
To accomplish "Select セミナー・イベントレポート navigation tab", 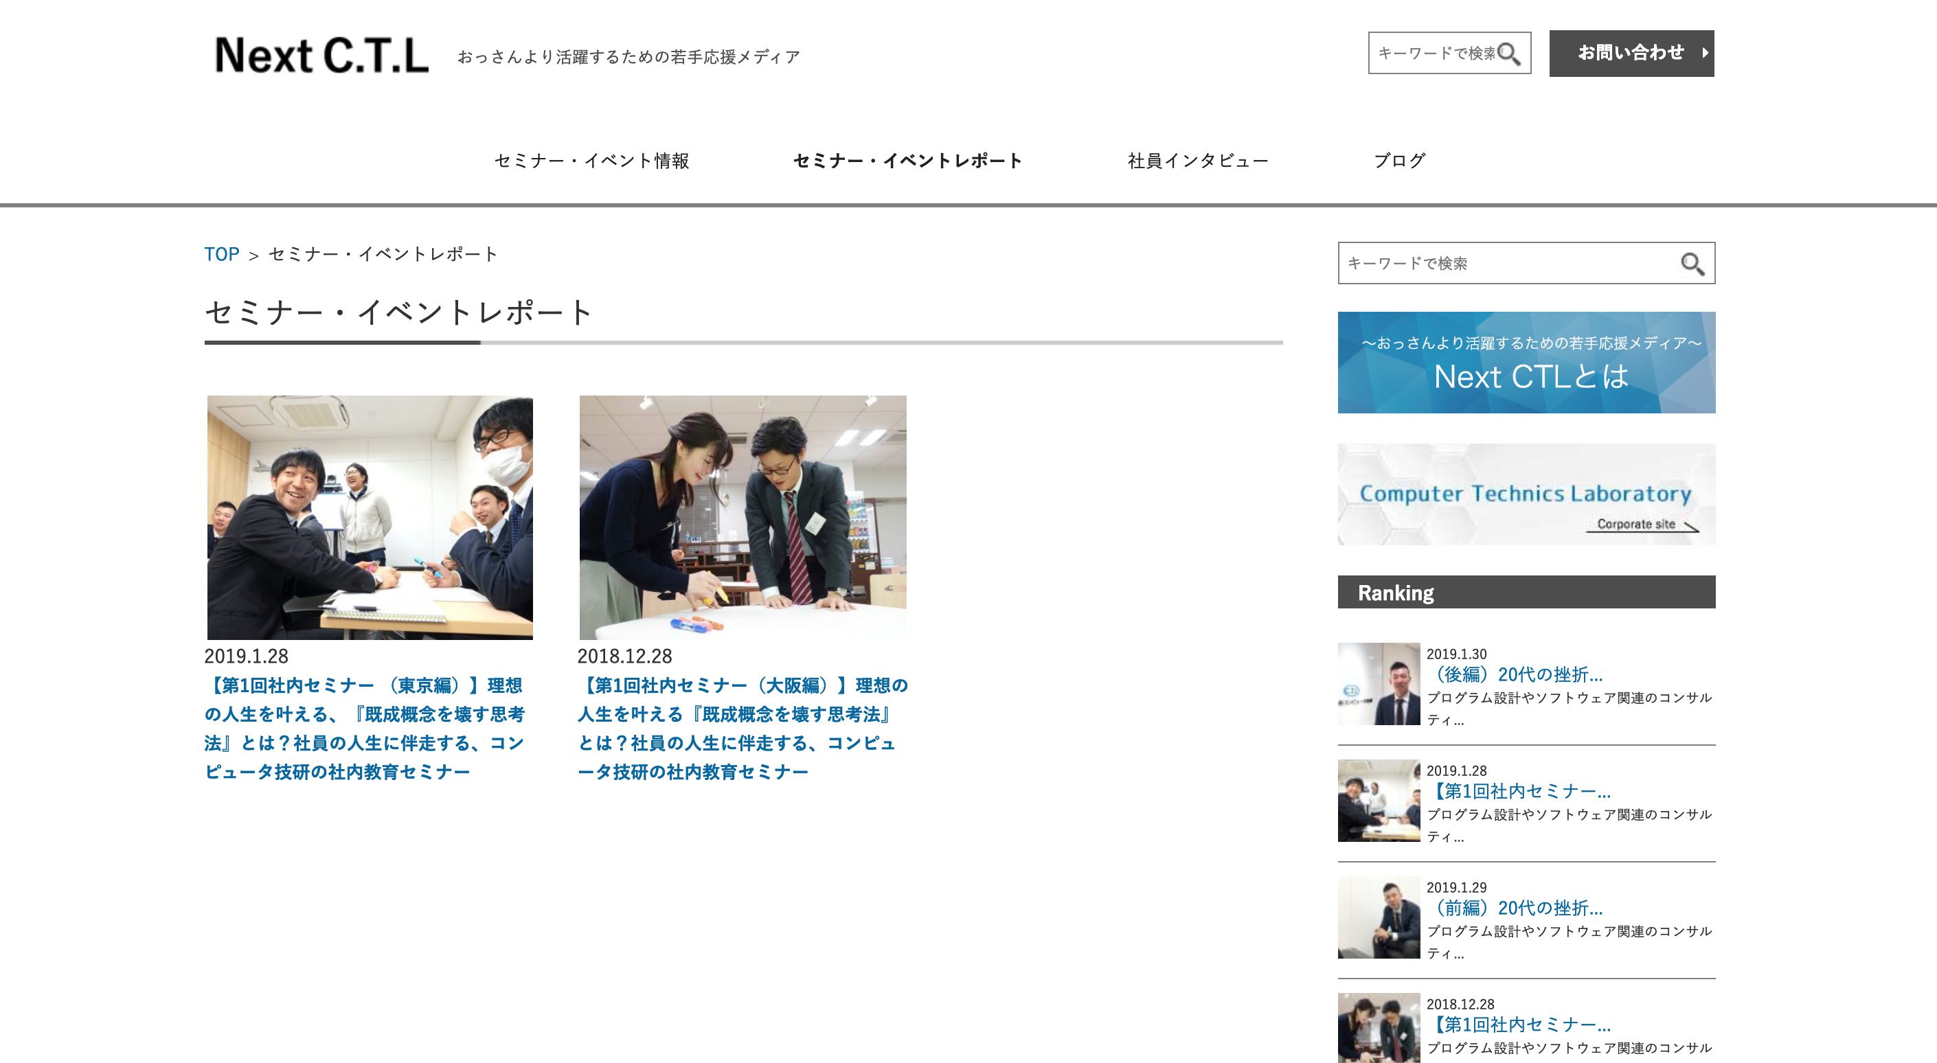I will [x=907, y=161].
